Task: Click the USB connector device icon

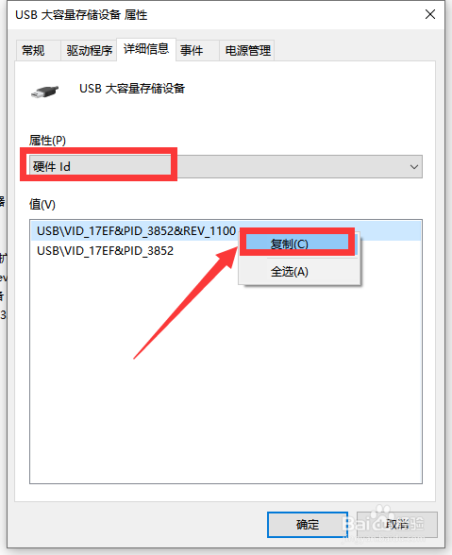Action: [44, 92]
